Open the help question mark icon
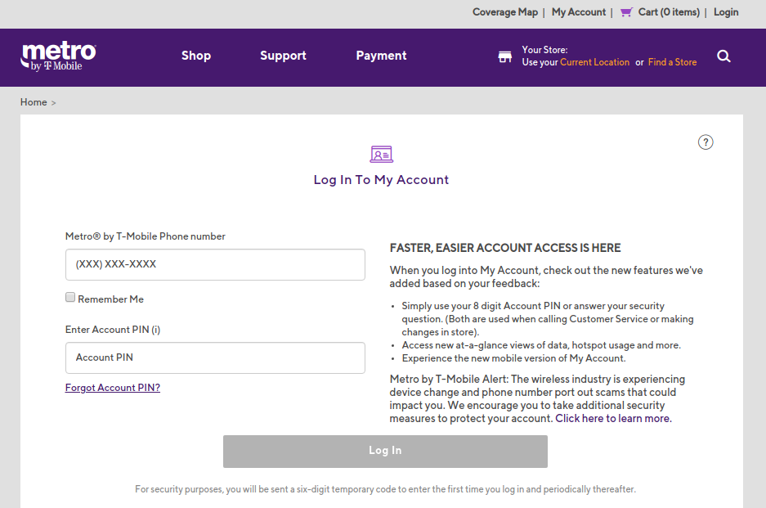 coord(706,142)
